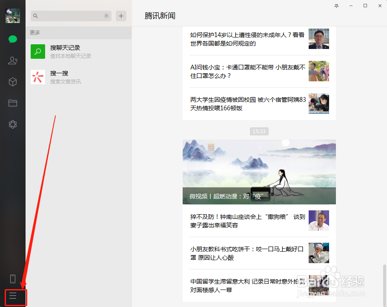The image size is (387, 307).
Task: Click the gear-shaped sidebar icon
Action: [12, 124]
